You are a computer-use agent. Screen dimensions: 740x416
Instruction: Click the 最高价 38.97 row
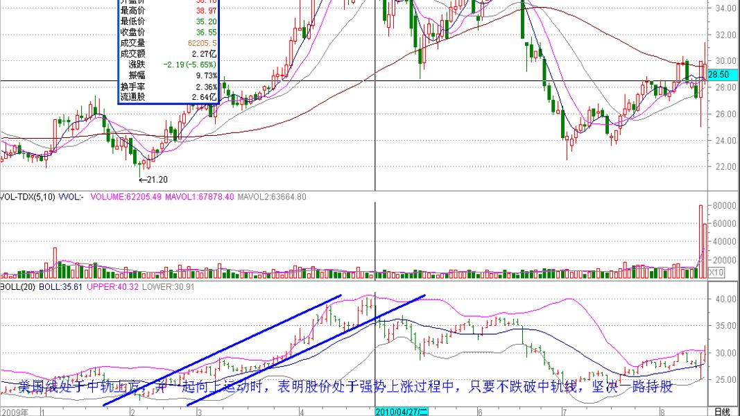point(169,10)
